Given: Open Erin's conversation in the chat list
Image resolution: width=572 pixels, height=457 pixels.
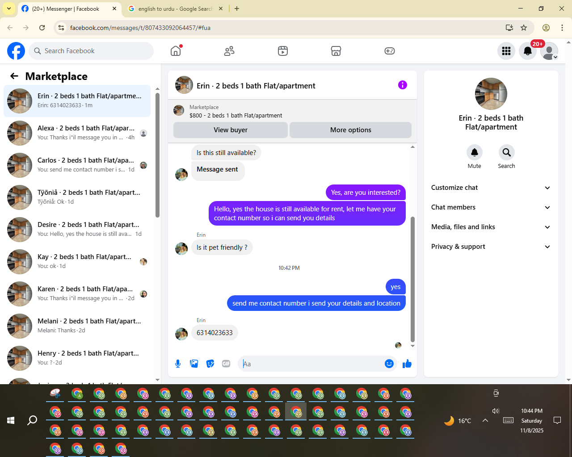Looking at the screenshot, I should 77,101.
